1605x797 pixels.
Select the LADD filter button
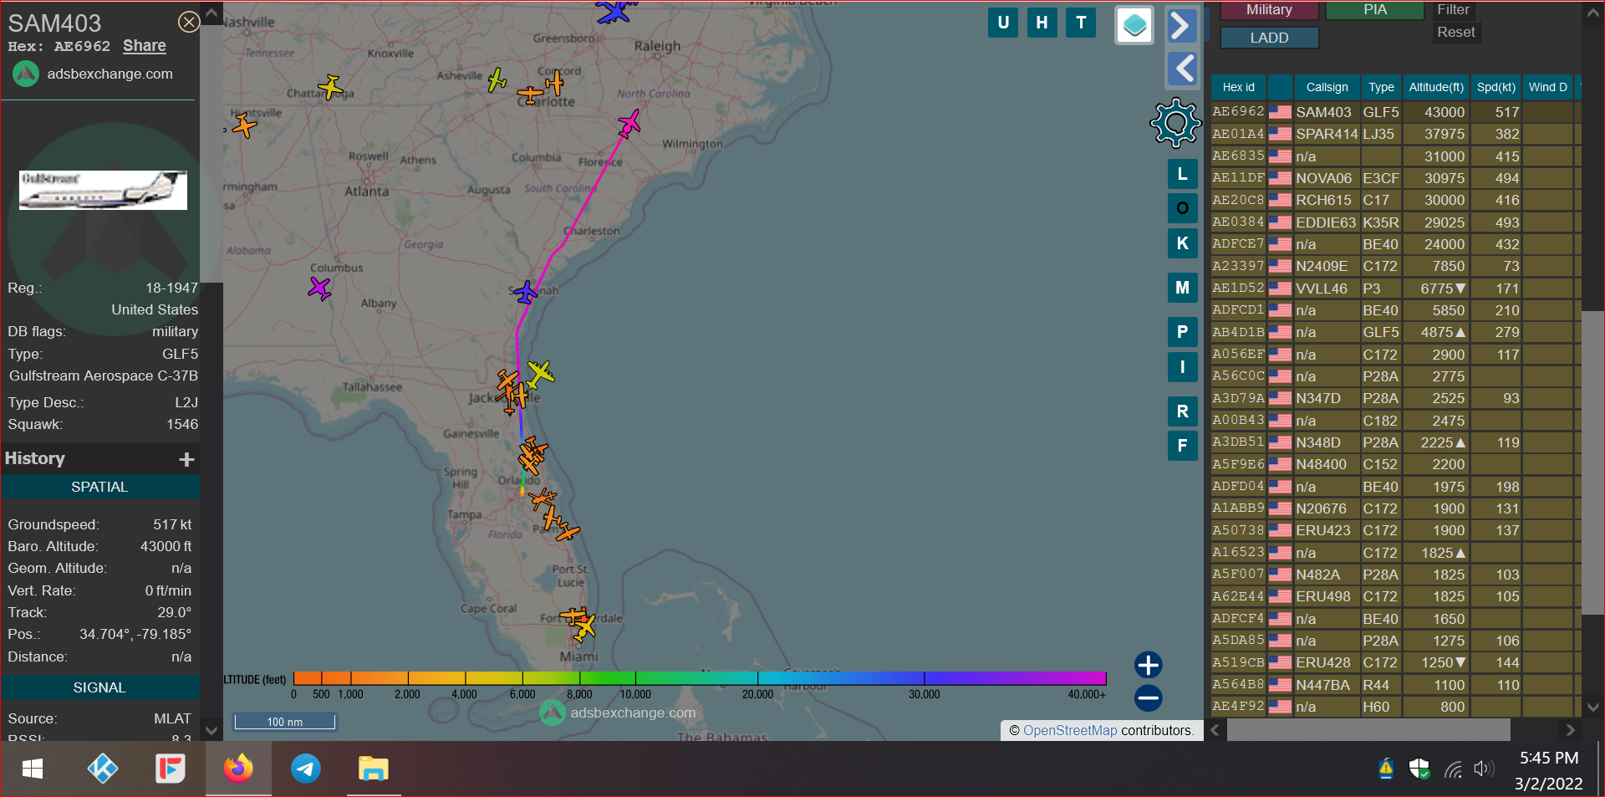click(x=1269, y=38)
